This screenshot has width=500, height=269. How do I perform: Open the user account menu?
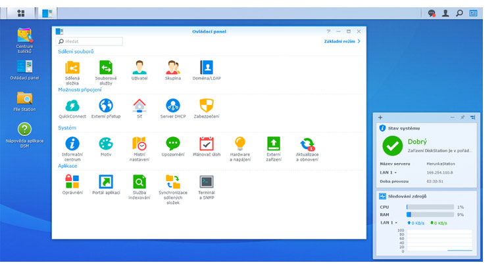[445, 13]
